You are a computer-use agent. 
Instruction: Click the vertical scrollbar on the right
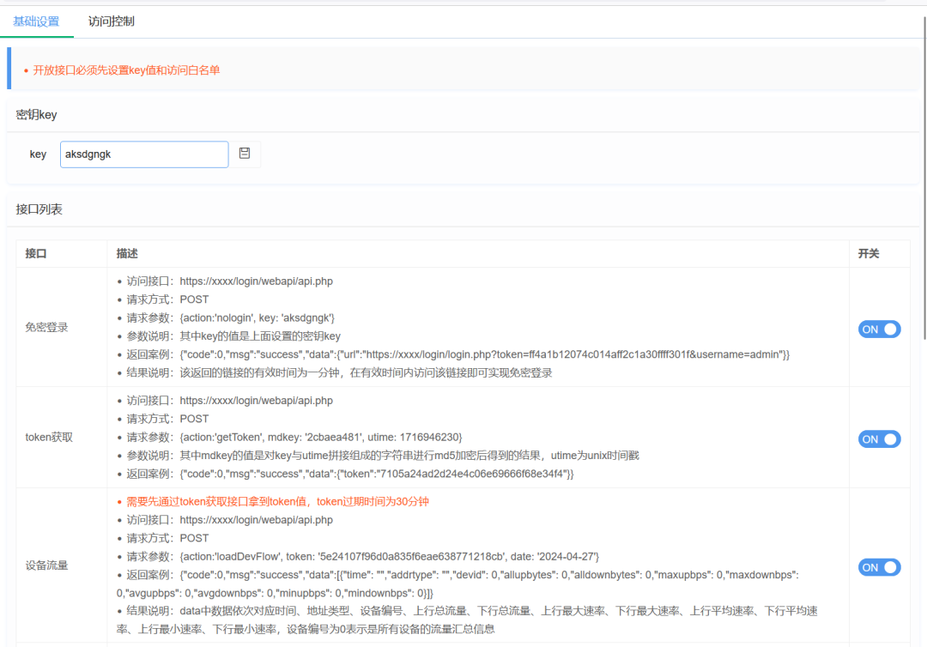pos(924,178)
